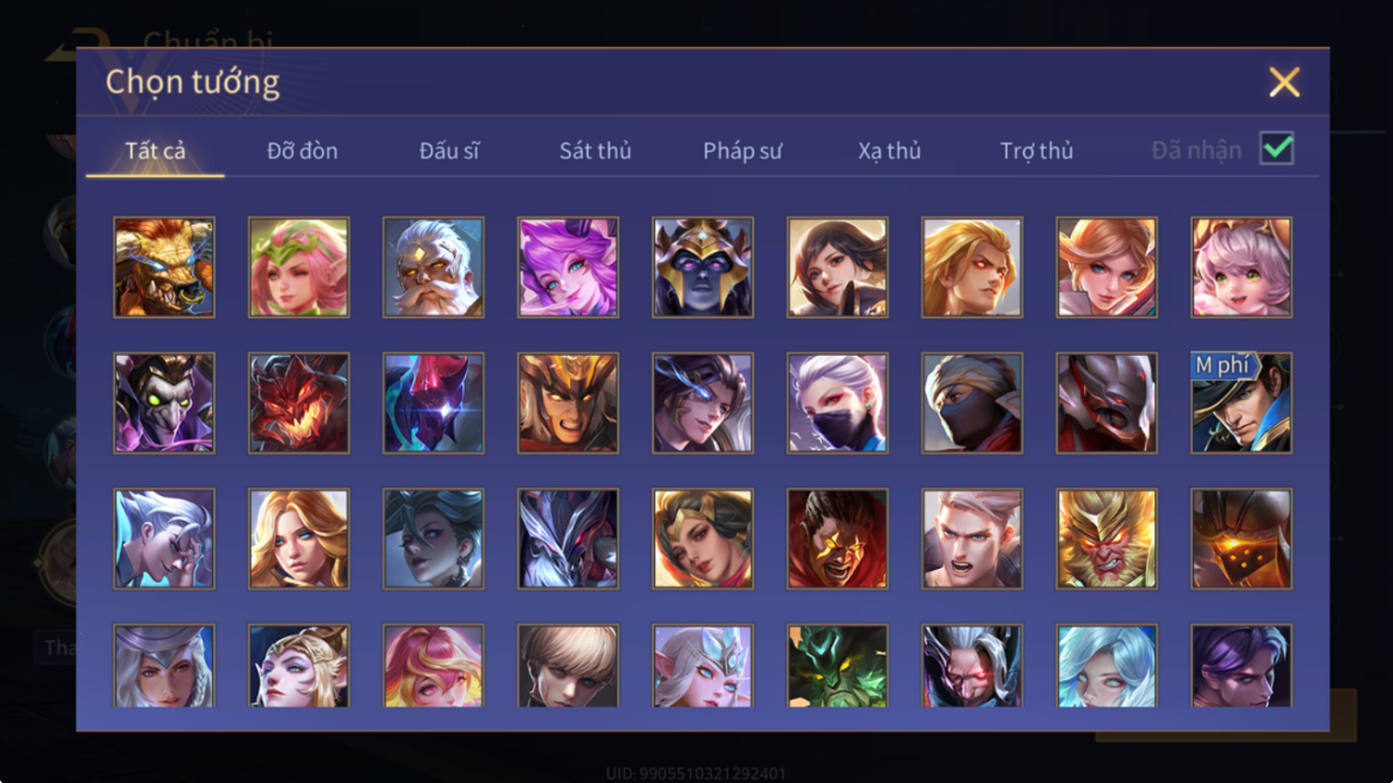This screenshot has width=1393, height=783.
Task: Choose the pink-haired hero with green leaf crown
Action: pos(299,268)
